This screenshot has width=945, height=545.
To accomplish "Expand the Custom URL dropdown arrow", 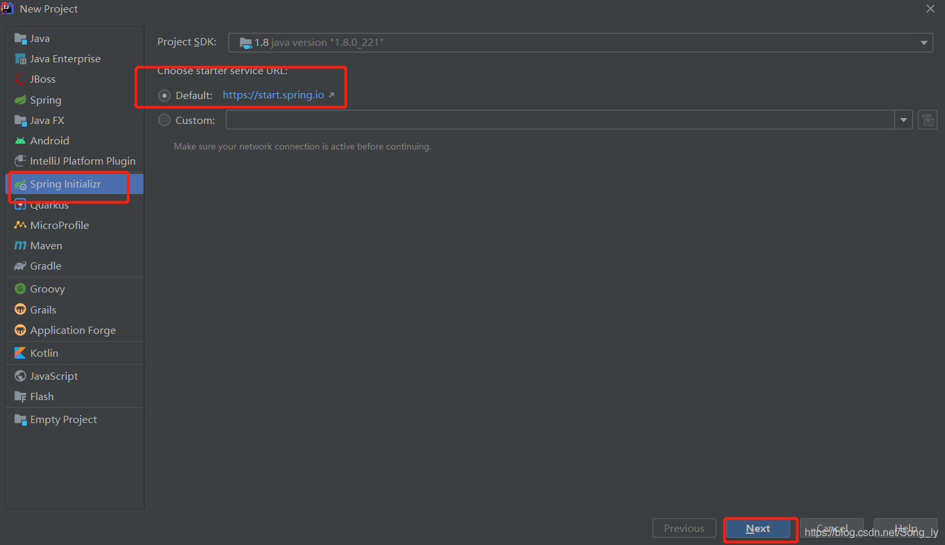I will [904, 120].
